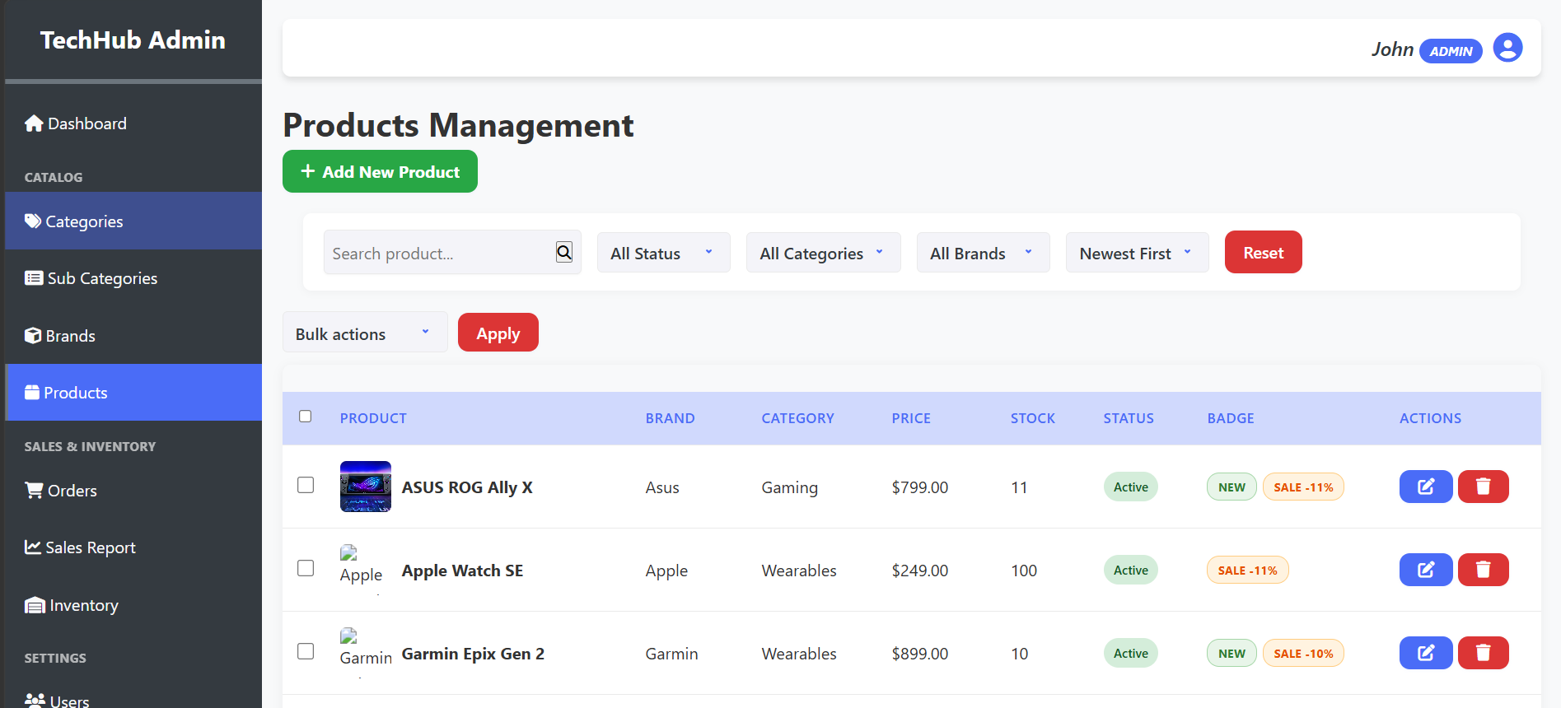This screenshot has height=708, width=1561.
Task: Open Sub Categories in the sidebar
Action: pyautogui.click(x=133, y=278)
